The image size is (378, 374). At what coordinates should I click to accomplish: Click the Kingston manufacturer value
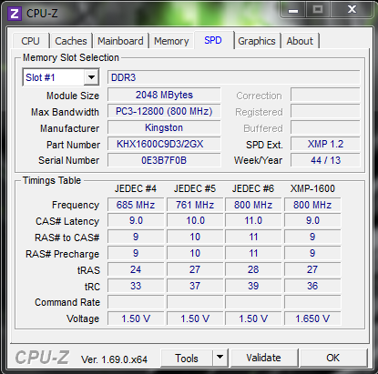(164, 127)
